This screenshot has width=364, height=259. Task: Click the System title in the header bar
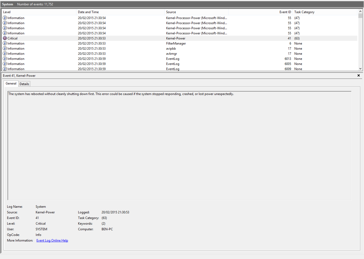click(x=8, y=4)
